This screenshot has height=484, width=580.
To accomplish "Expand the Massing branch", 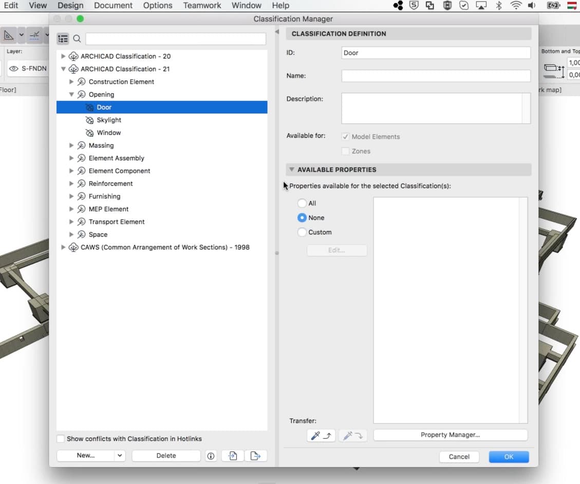I will point(71,146).
